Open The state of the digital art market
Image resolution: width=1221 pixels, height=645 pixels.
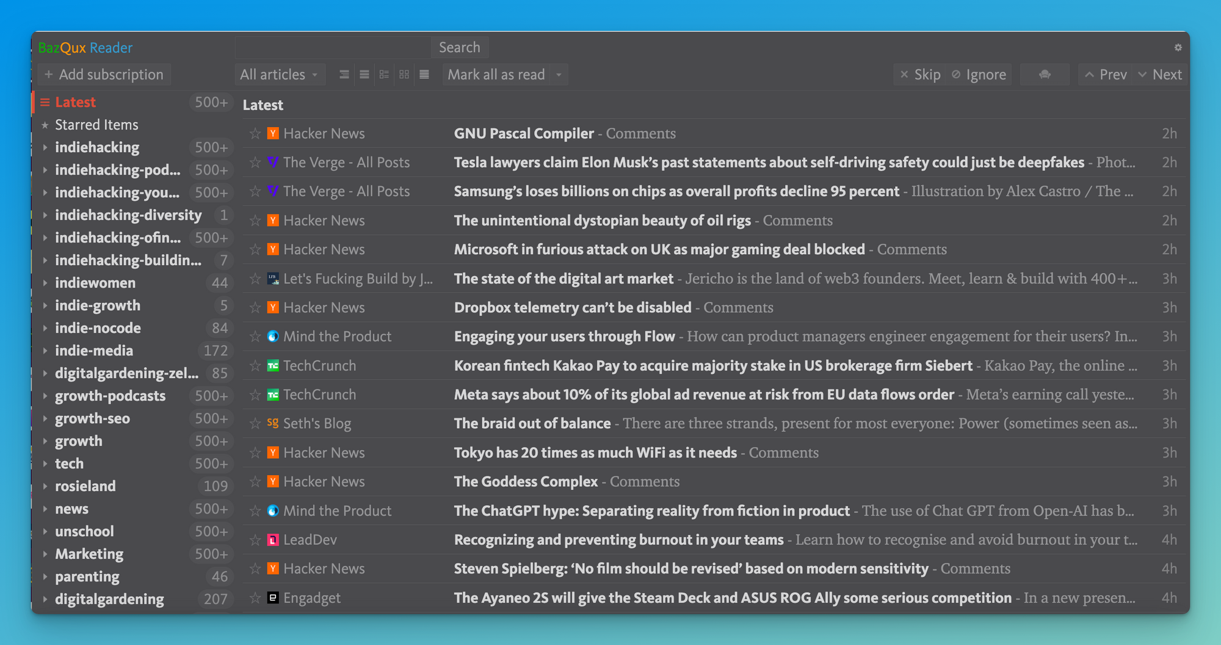pos(563,279)
